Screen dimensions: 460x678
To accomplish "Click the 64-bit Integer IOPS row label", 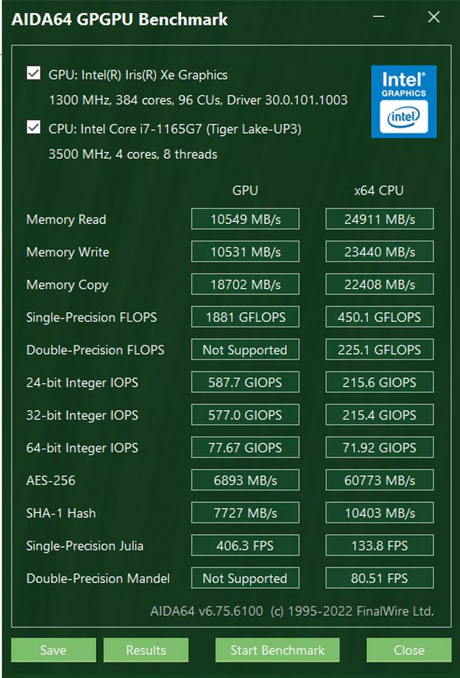I will pos(82,447).
